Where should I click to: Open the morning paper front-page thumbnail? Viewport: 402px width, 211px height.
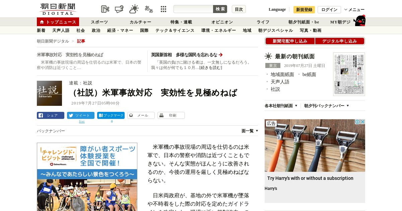[349, 74]
